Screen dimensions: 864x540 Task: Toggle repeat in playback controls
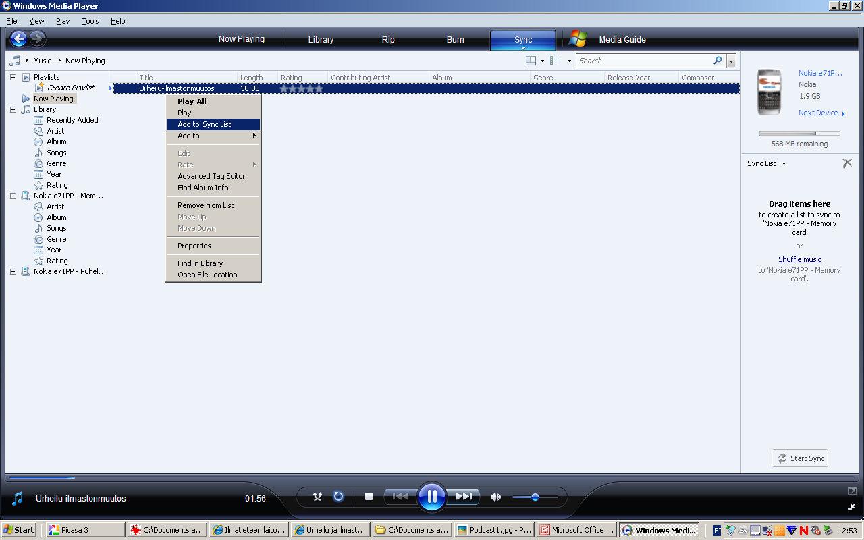coord(339,497)
